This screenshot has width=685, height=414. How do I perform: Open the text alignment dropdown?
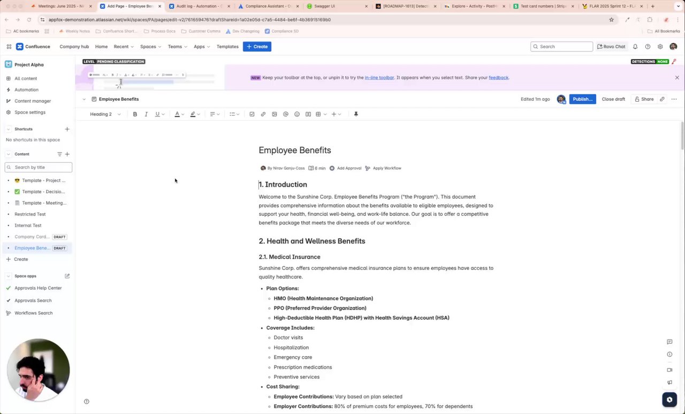[215, 114]
